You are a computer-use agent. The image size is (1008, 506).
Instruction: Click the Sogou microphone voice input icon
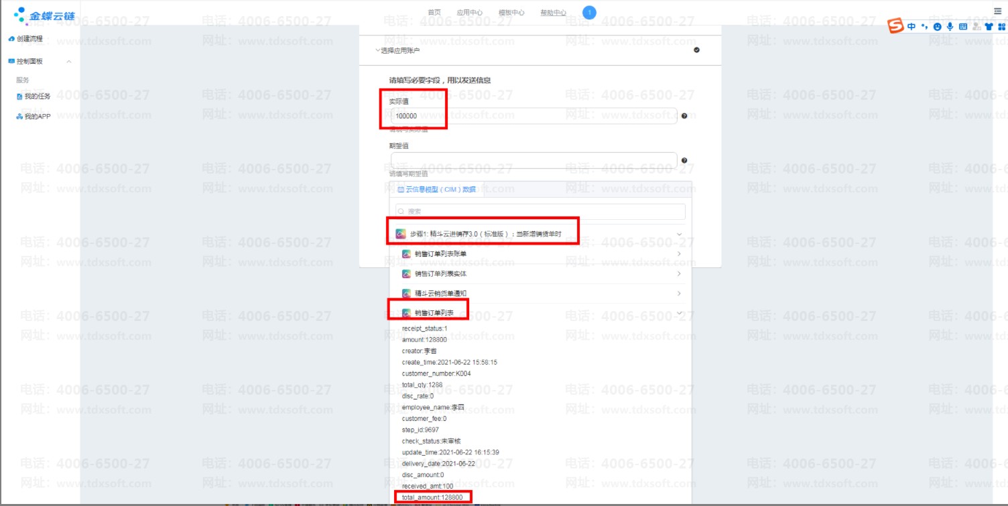pyautogui.click(x=950, y=27)
